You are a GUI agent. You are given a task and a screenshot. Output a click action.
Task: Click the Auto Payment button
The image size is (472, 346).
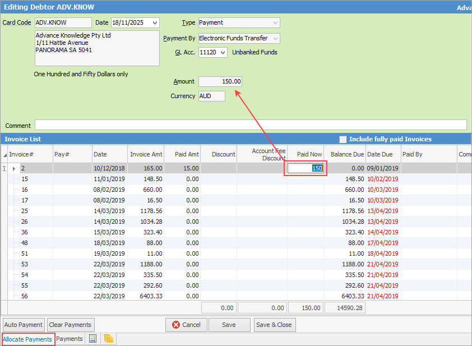24,325
